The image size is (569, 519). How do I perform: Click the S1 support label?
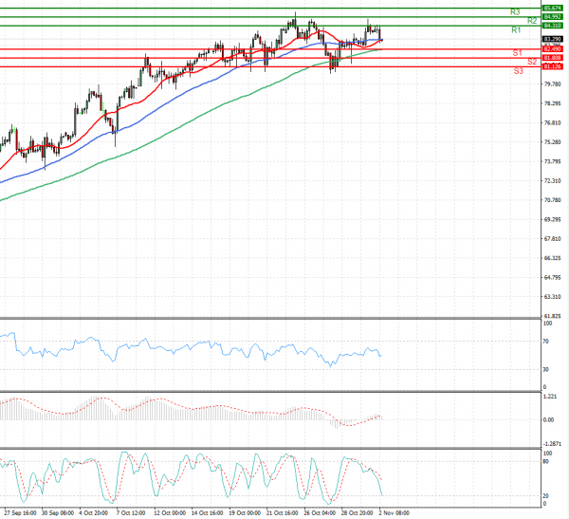(x=517, y=53)
